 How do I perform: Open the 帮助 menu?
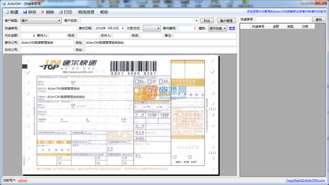click(x=104, y=12)
